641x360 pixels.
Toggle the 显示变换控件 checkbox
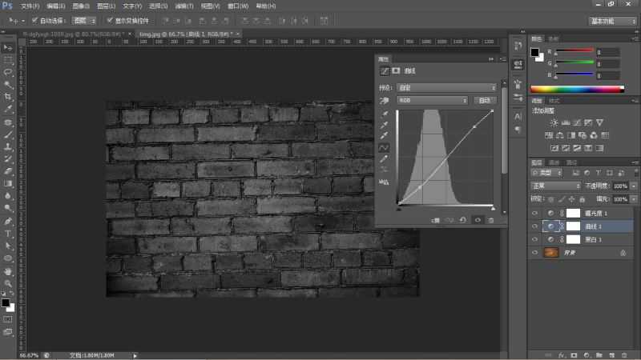110,20
